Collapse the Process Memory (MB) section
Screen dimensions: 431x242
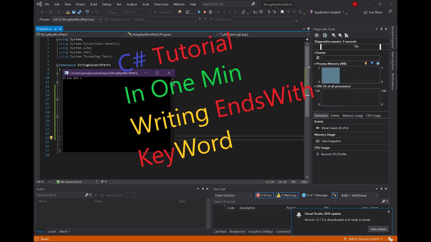tap(315, 64)
